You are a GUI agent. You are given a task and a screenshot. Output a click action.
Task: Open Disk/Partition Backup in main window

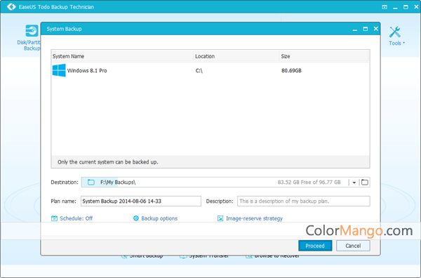pos(29,38)
